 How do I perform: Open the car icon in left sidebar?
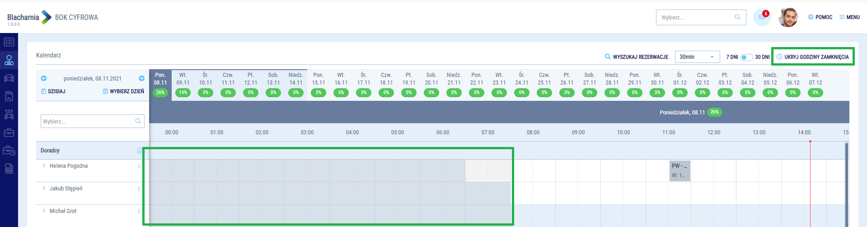(x=9, y=78)
